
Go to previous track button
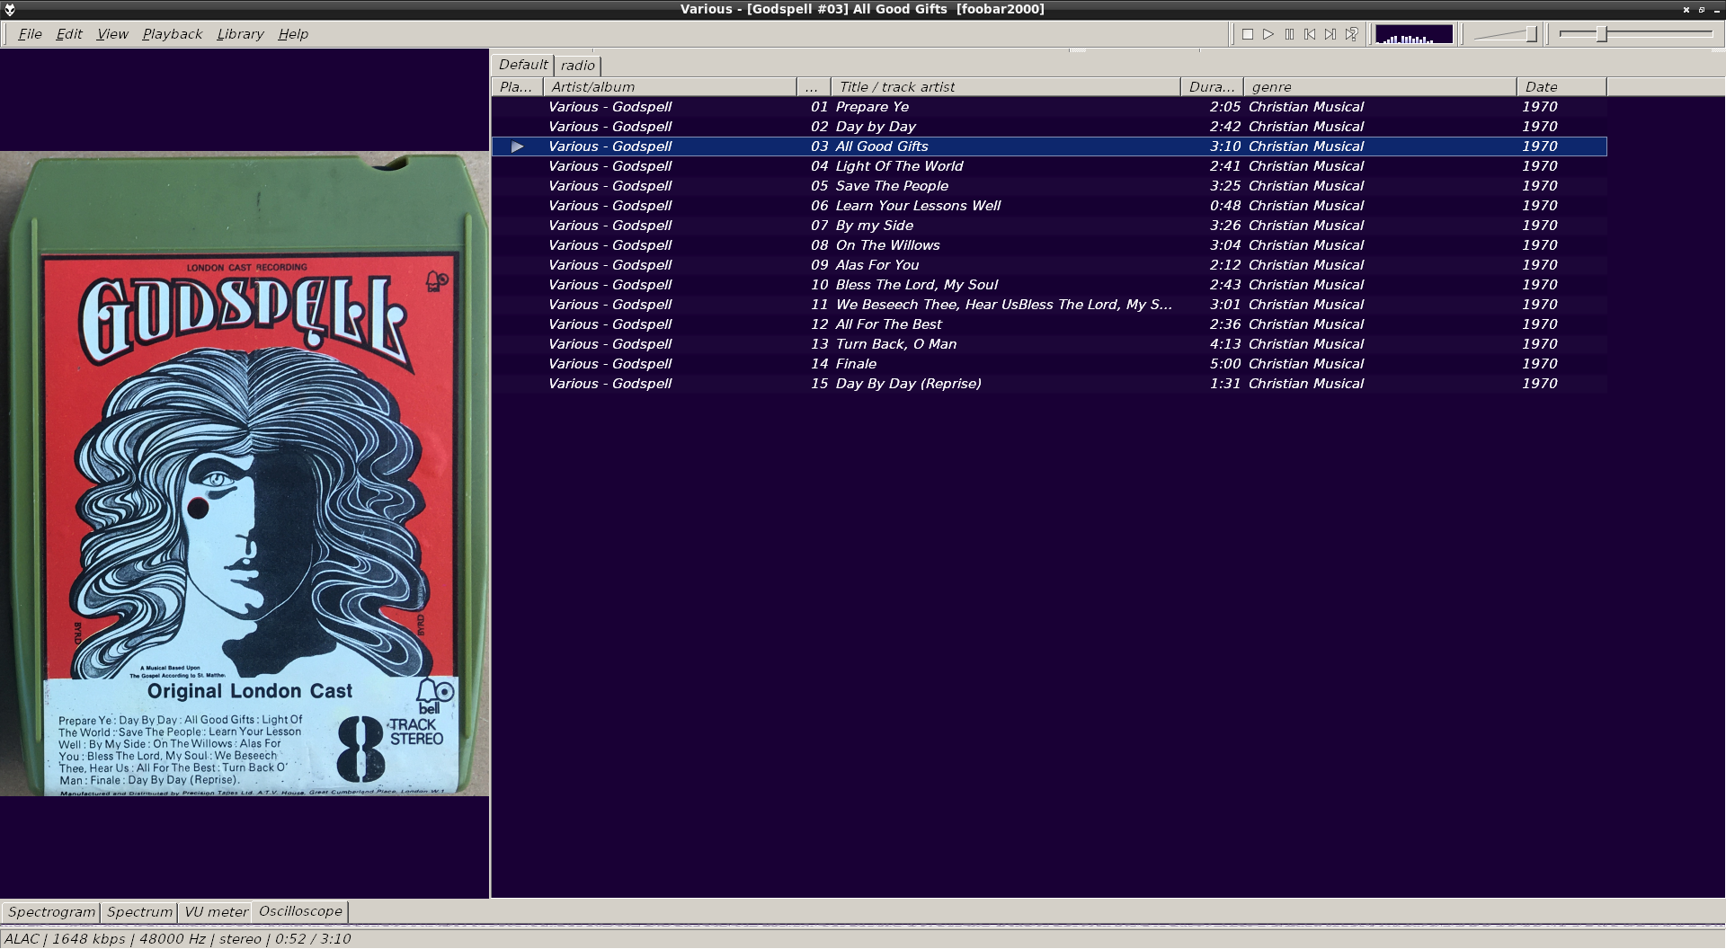[1310, 34]
